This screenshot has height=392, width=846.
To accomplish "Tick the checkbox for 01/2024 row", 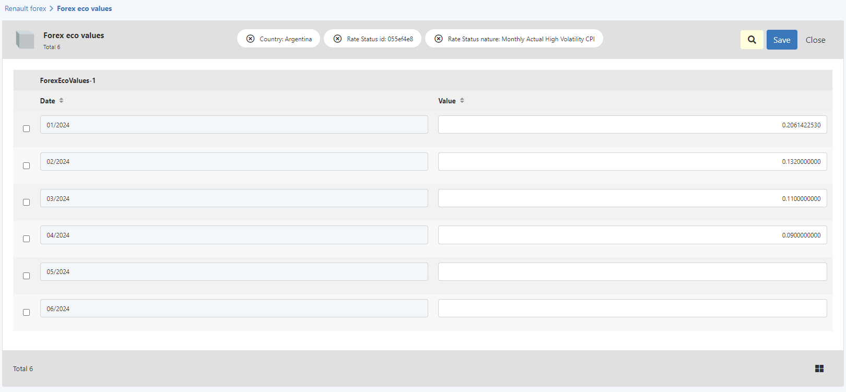I will [26, 128].
